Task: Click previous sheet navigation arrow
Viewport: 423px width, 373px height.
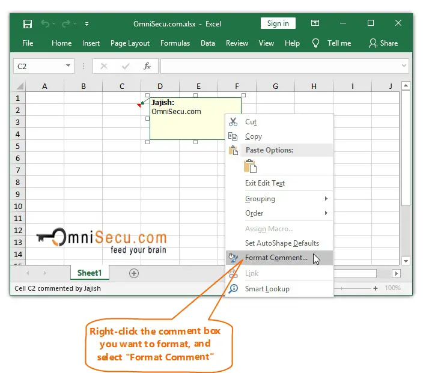Action: 28,273
